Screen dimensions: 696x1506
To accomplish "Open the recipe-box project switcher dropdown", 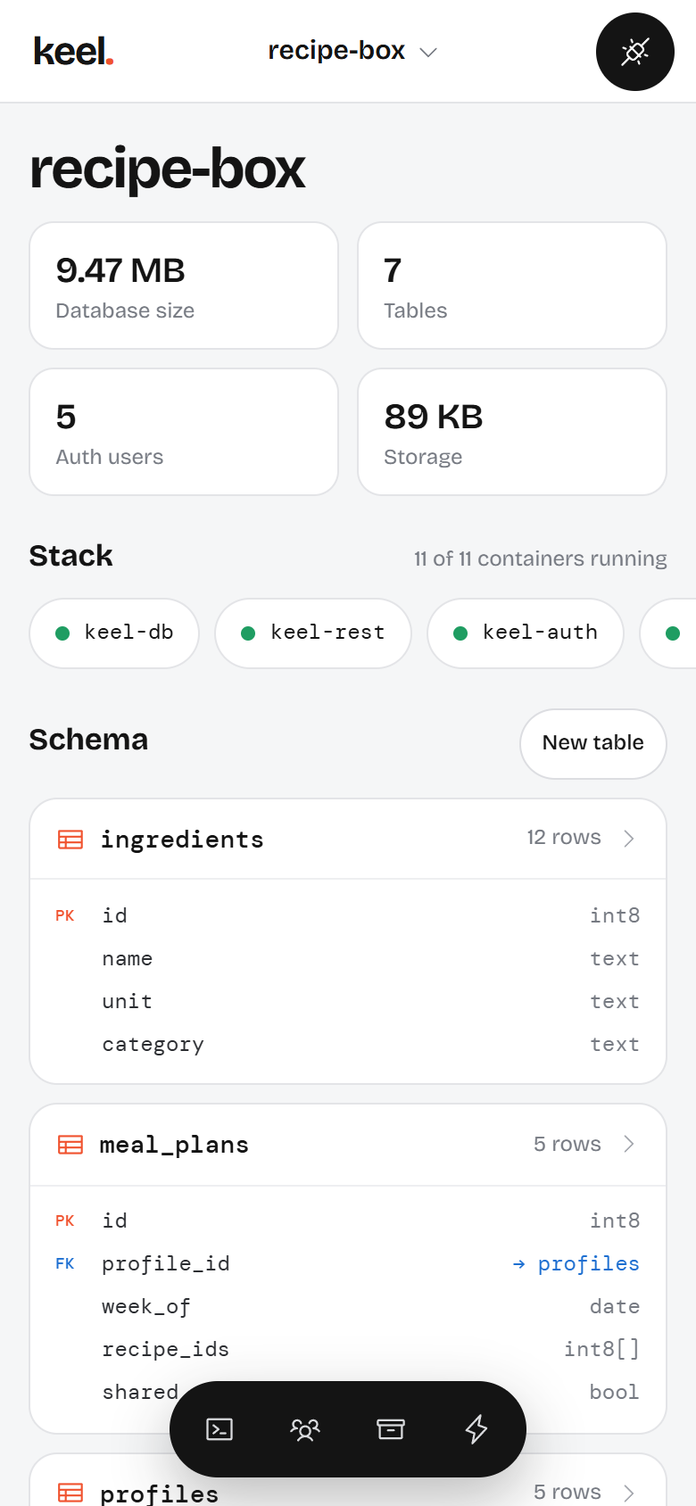I will click(352, 51).
